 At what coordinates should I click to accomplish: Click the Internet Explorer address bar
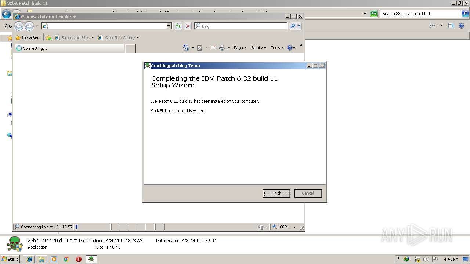click(106, 26)
